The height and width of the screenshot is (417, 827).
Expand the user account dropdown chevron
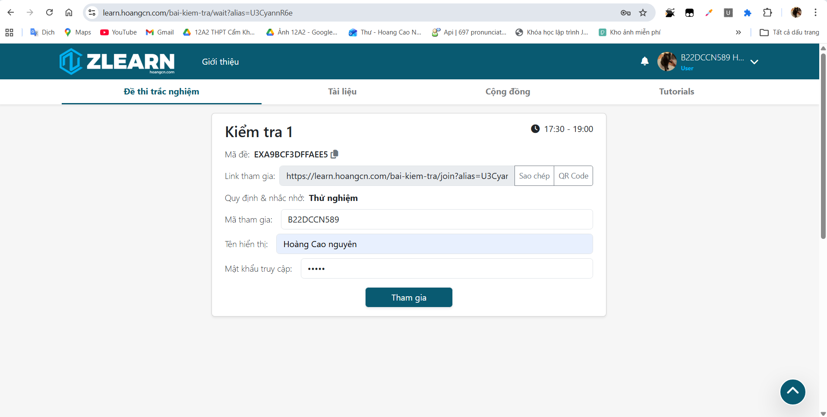pos(754,62)
